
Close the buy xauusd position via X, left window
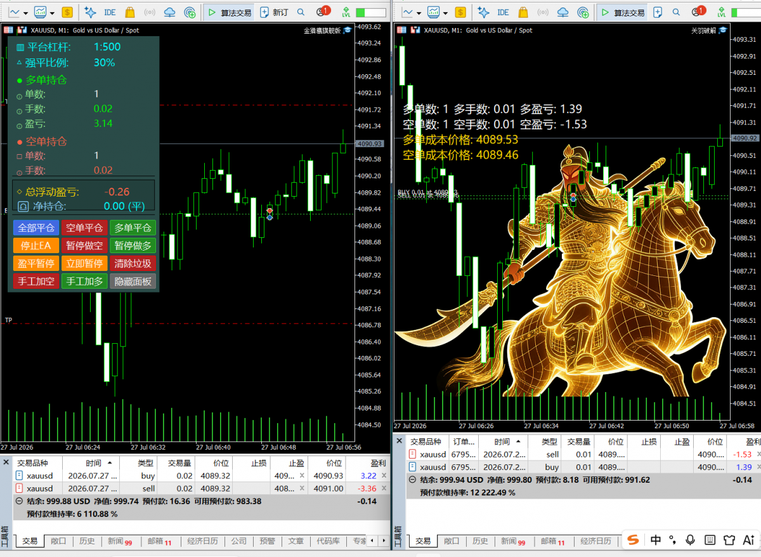coord(385,475)
